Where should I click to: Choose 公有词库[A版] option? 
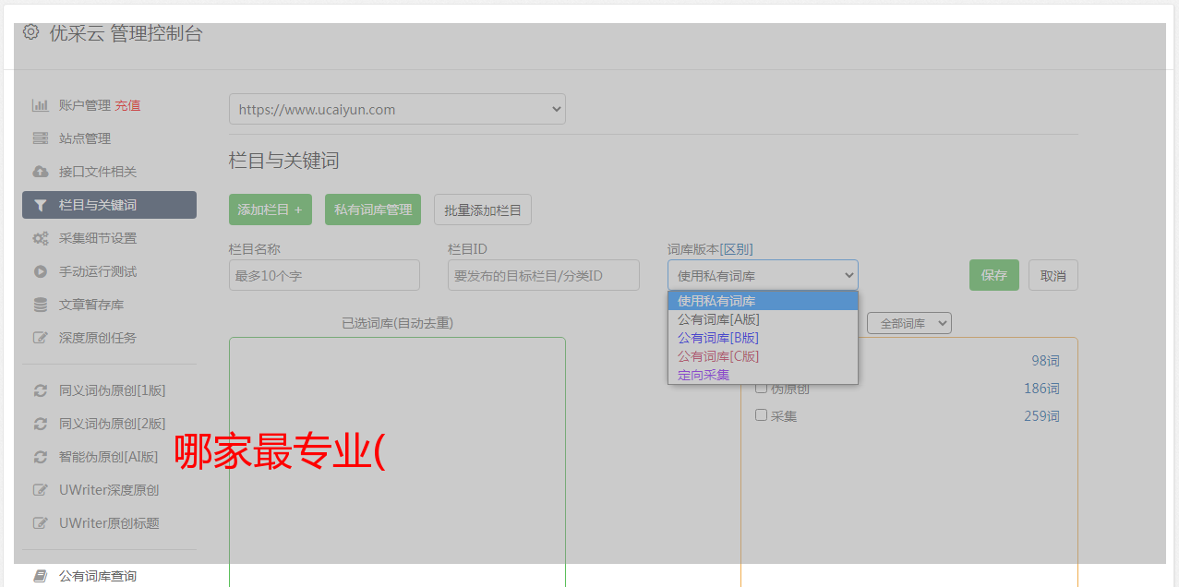[x=763, y=319]
